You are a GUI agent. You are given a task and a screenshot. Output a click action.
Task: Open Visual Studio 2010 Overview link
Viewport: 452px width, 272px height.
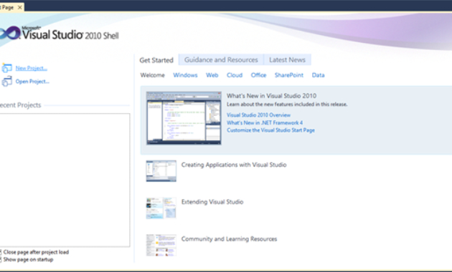click(258, 115)
